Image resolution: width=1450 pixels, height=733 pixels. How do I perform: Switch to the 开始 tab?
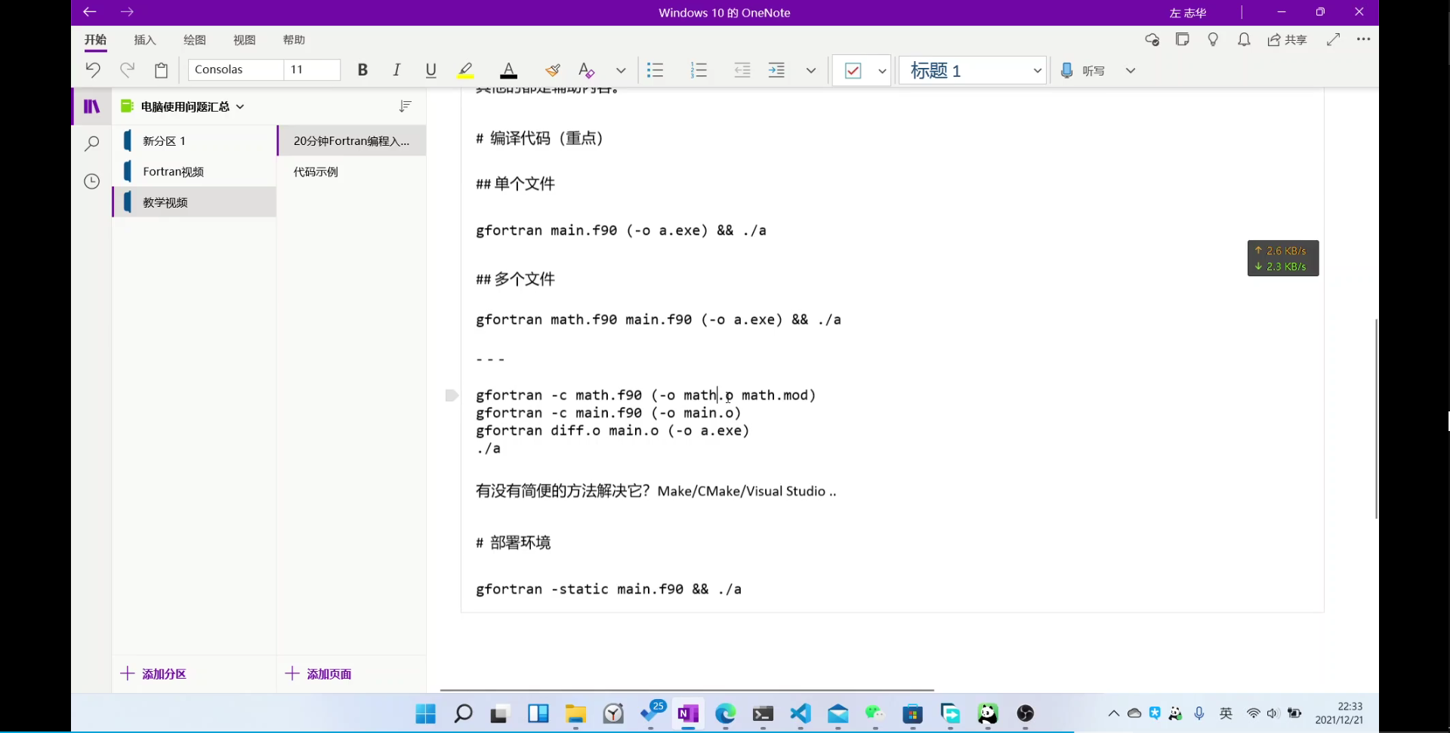[x=95, y=40]
